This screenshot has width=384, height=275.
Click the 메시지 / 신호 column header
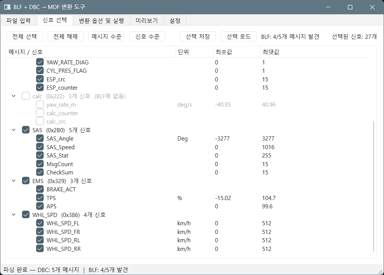point(91,52)
